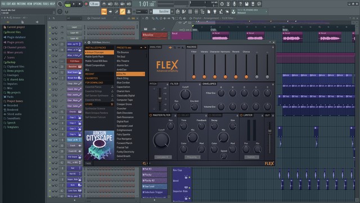The image size is (360, 203).
Task: Click the STORE cart icon
Action: pos(112,104)
